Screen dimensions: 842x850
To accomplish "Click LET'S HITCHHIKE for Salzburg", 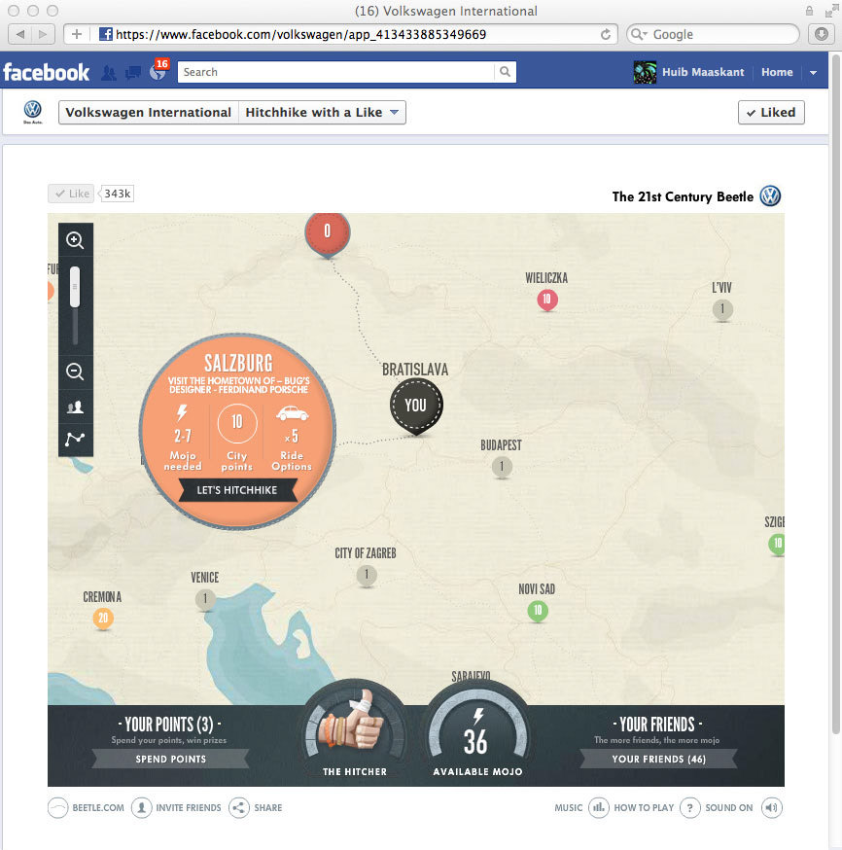I will (x=237, y=490).
